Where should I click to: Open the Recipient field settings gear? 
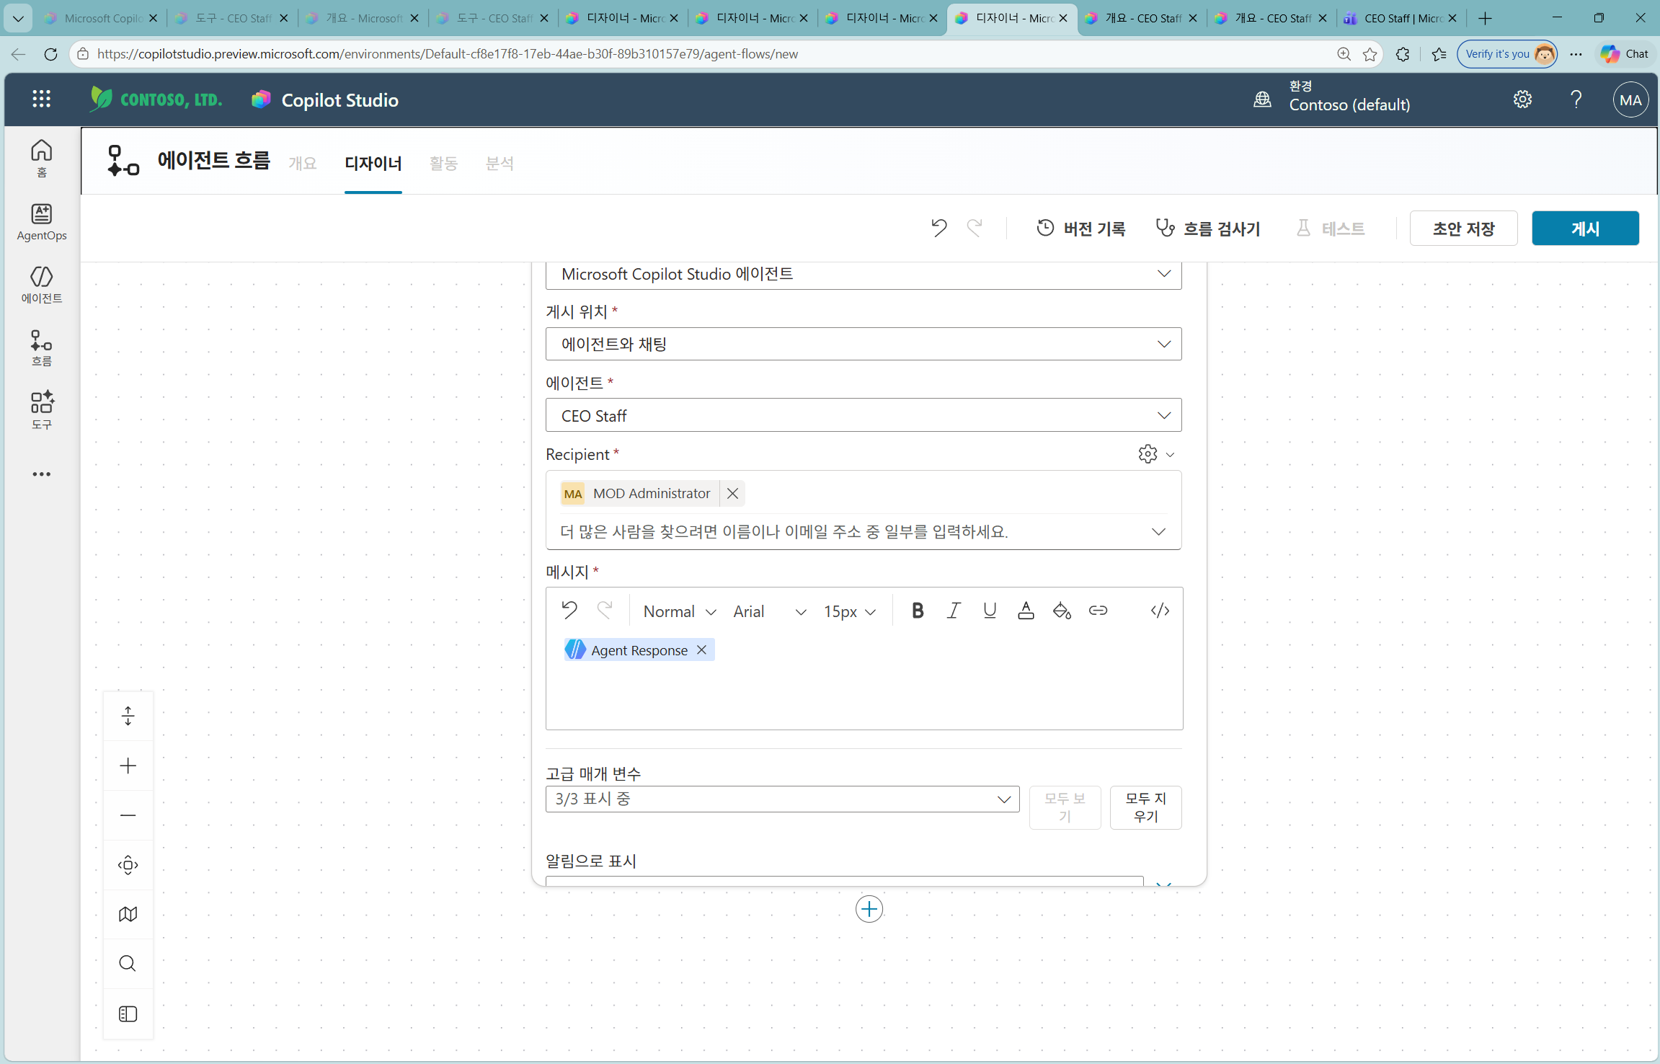1148,453
